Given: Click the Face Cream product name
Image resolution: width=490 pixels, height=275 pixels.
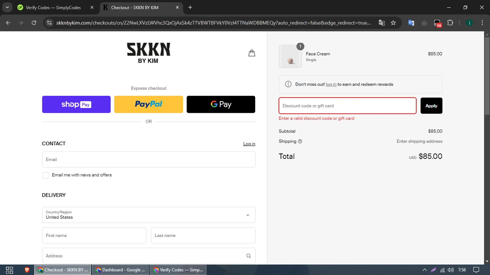Looking at the screenshot, I should pyautogui.click(x=318, y=54).
